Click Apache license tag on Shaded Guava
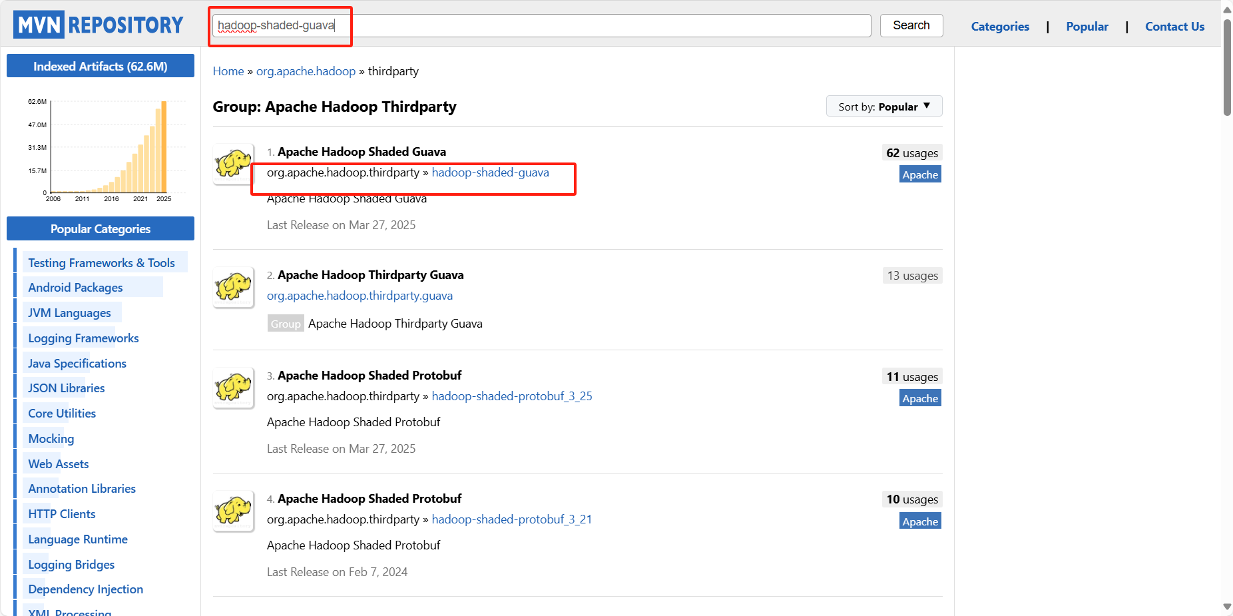Image resolution: width=1233 pixels, height=616 pixels. (920, 175)
